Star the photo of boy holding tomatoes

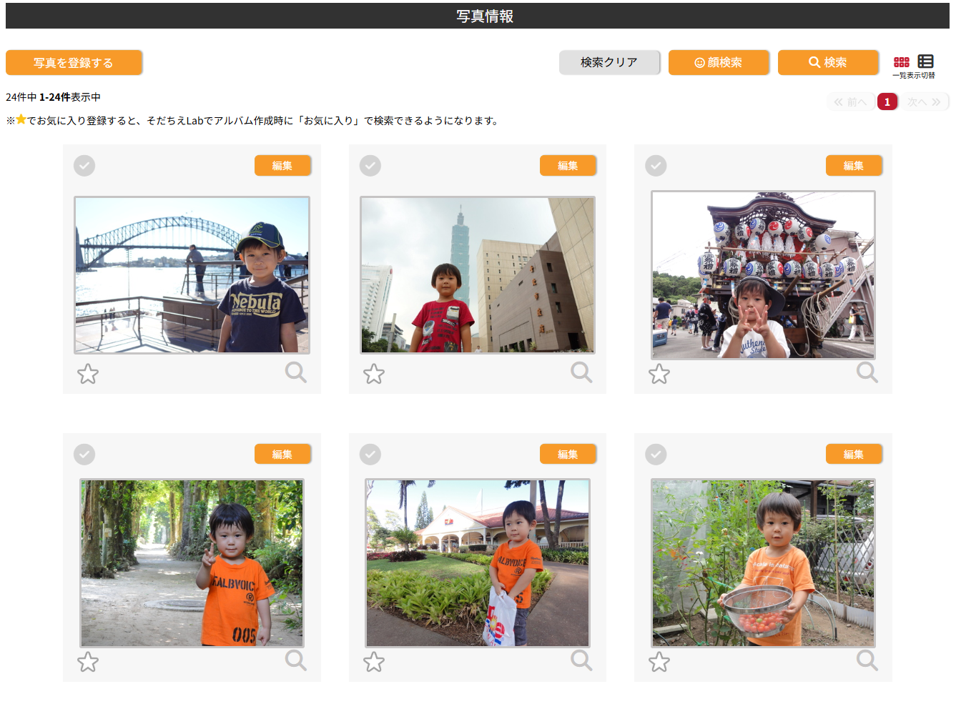tap(659, 662)
